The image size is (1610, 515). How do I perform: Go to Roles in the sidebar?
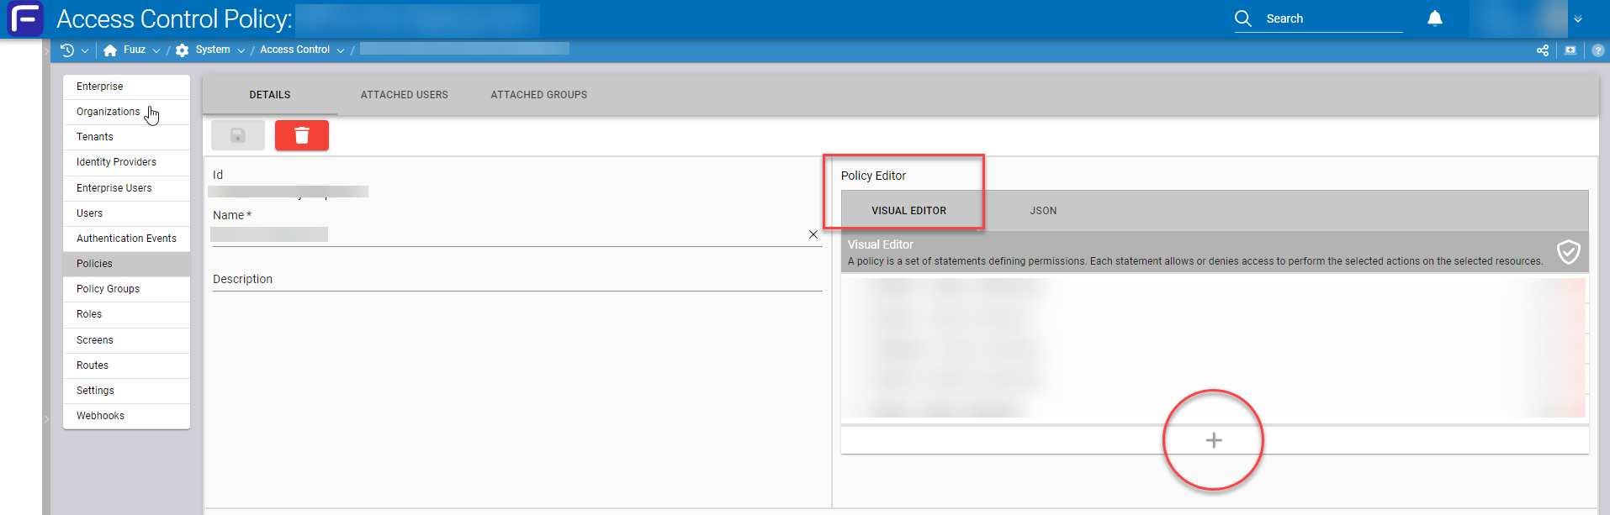tap(89, 314)
